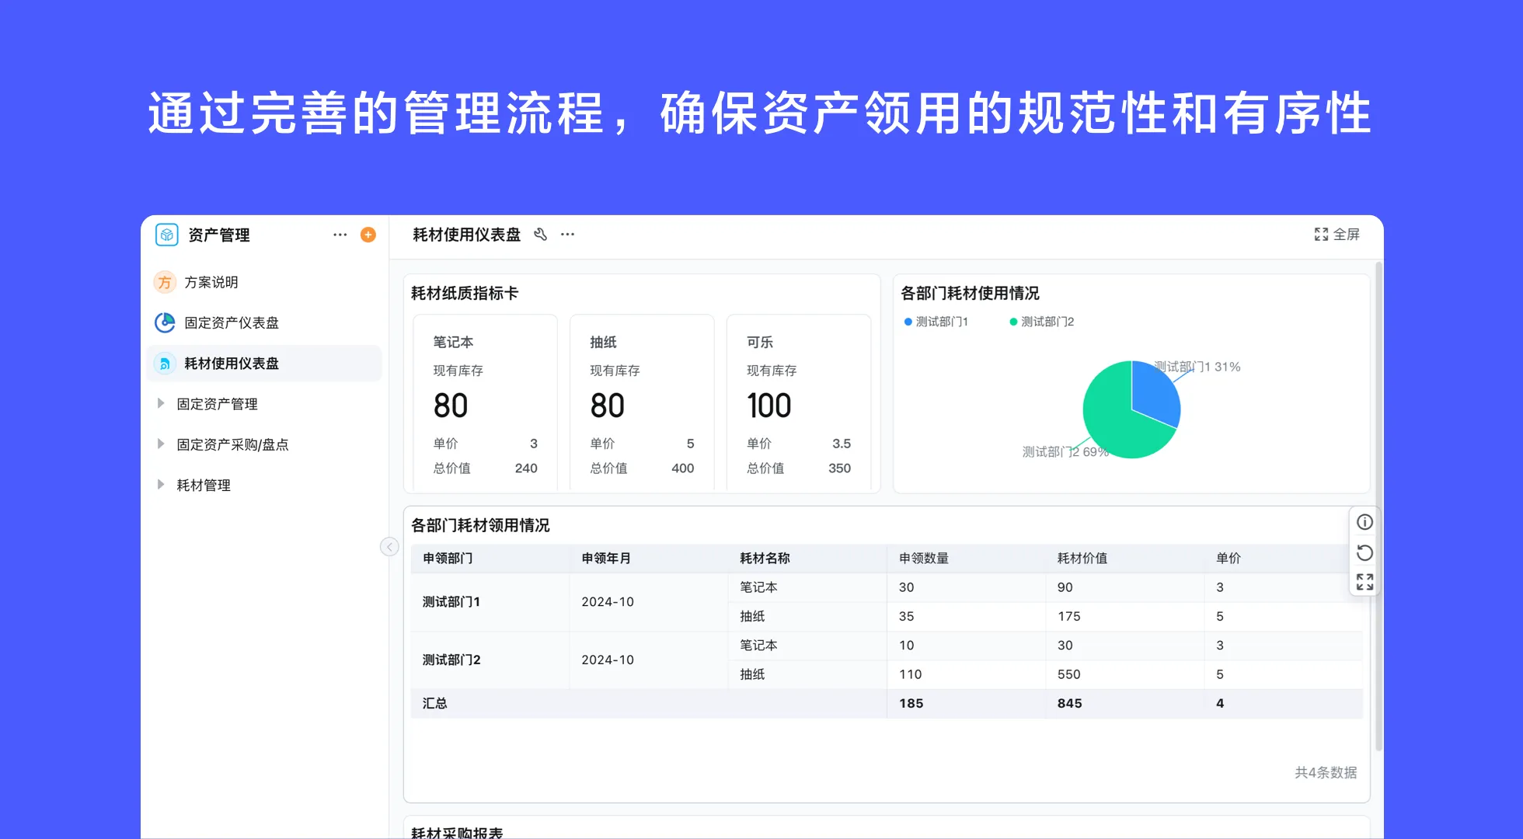Image resolution: width=1523 pixels, height=839 pixels.
Task: Switch to the 固定资产仪表盘 view
Action: coord(232,322)
